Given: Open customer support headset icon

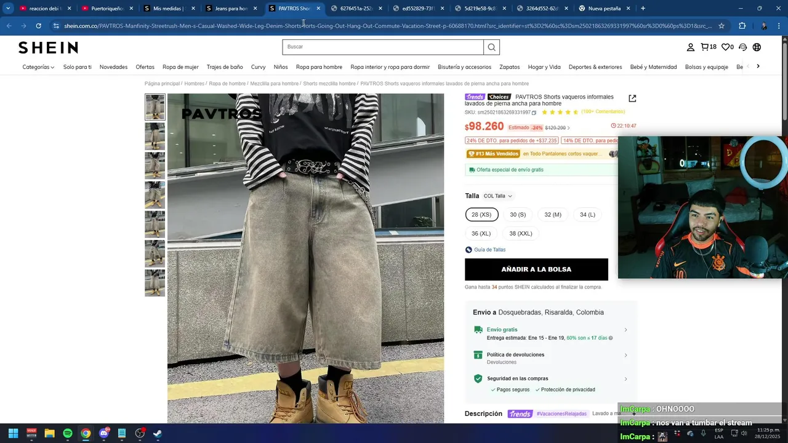Looking at the screenshot, I should (742, 47).
